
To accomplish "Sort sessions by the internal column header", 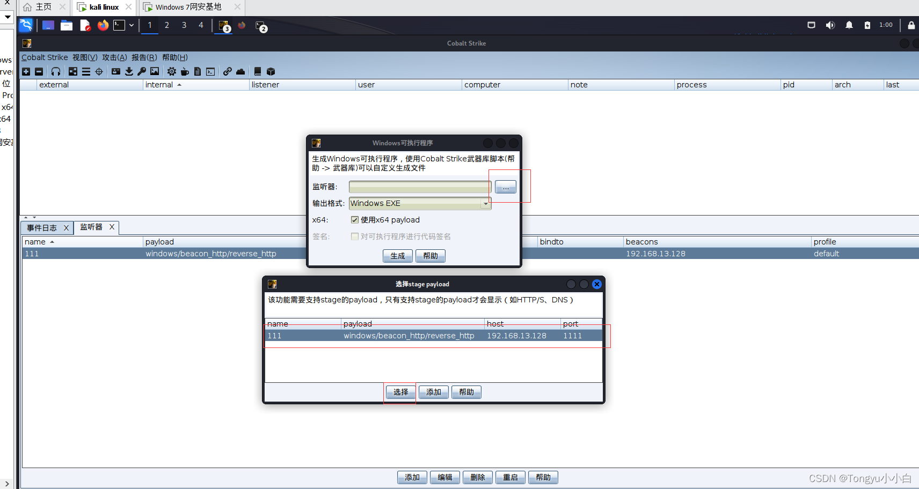I will pos(196,85).
